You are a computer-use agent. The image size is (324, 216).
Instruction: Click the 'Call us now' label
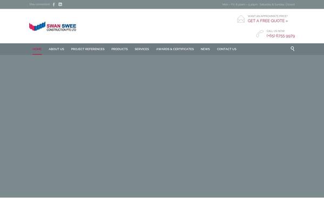point(275,31)
